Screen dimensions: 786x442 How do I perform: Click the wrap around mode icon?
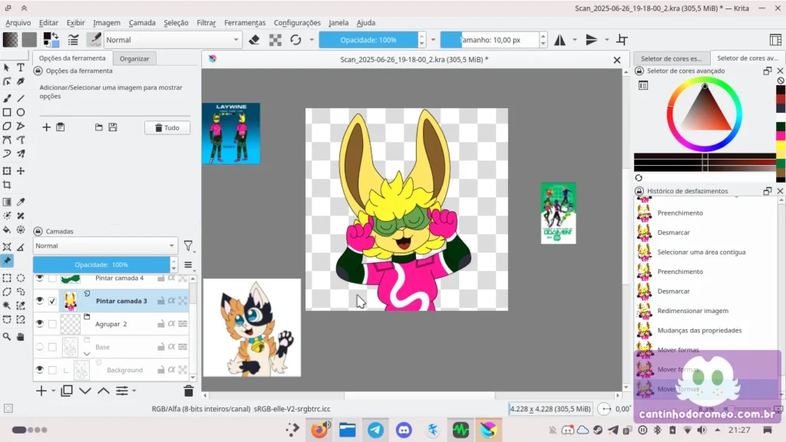point(622,40)
